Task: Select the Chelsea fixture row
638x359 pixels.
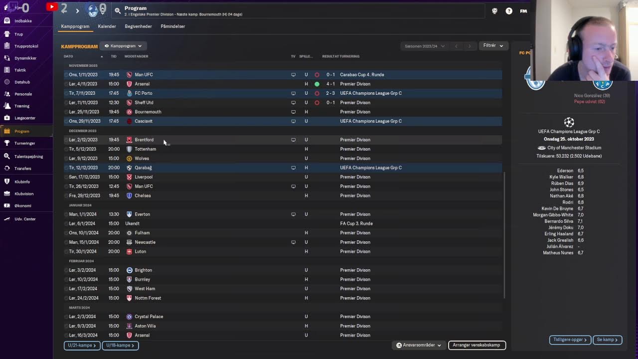Action: (283, 195)
